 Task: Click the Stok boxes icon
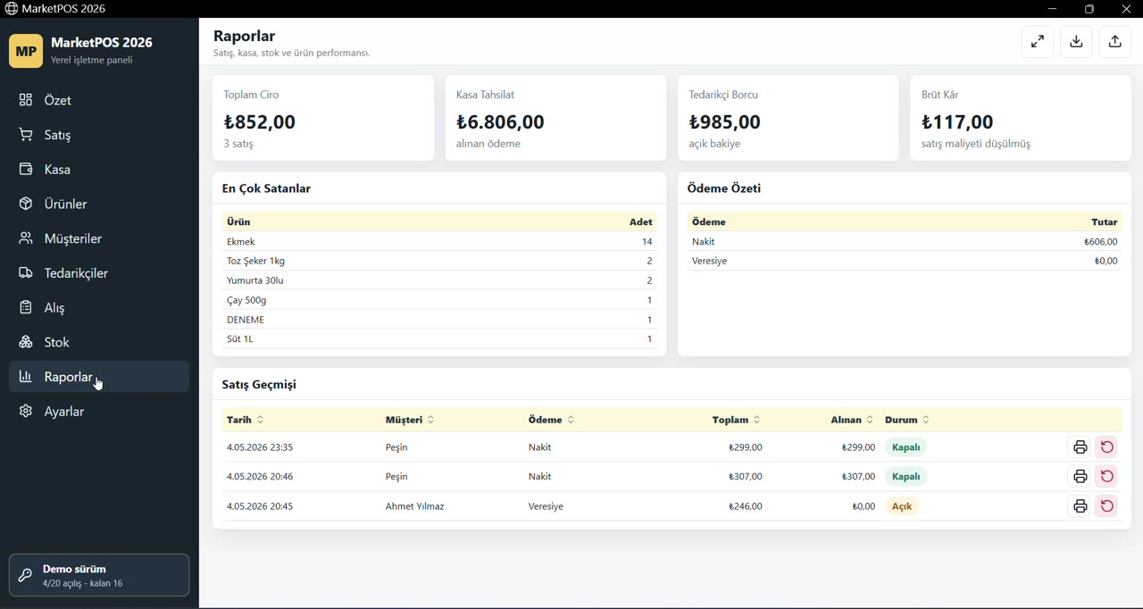(x=26, y=342)
